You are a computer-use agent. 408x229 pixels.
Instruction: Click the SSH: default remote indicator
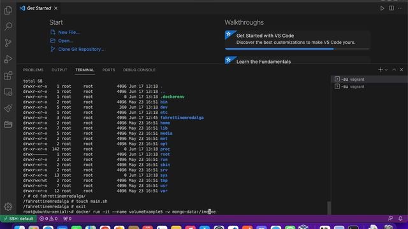pyautogui.click(x=18, y=219)
